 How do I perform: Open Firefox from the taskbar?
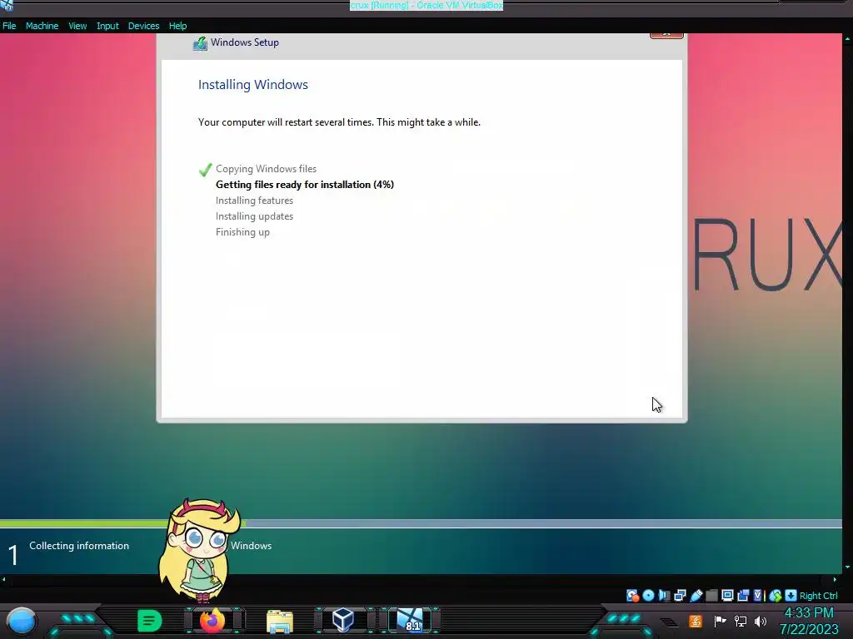[212, 621]
